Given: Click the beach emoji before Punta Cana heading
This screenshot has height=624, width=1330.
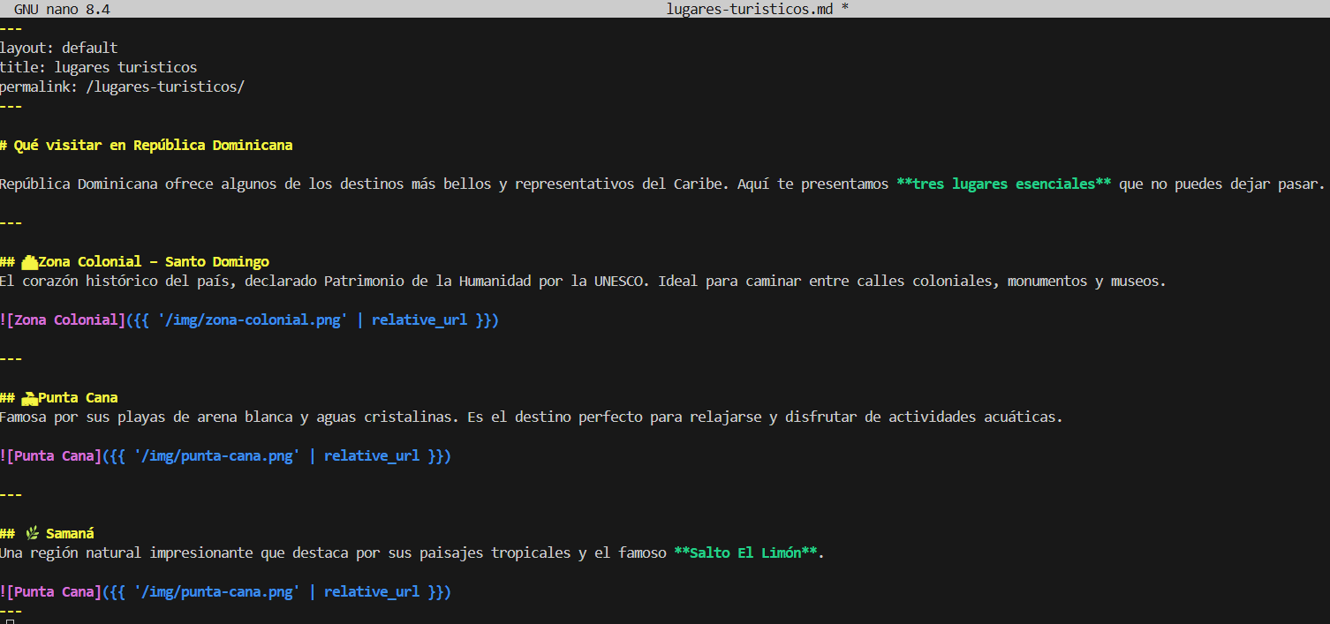Looking at the screenshot, I should click(x=29, y=398).
